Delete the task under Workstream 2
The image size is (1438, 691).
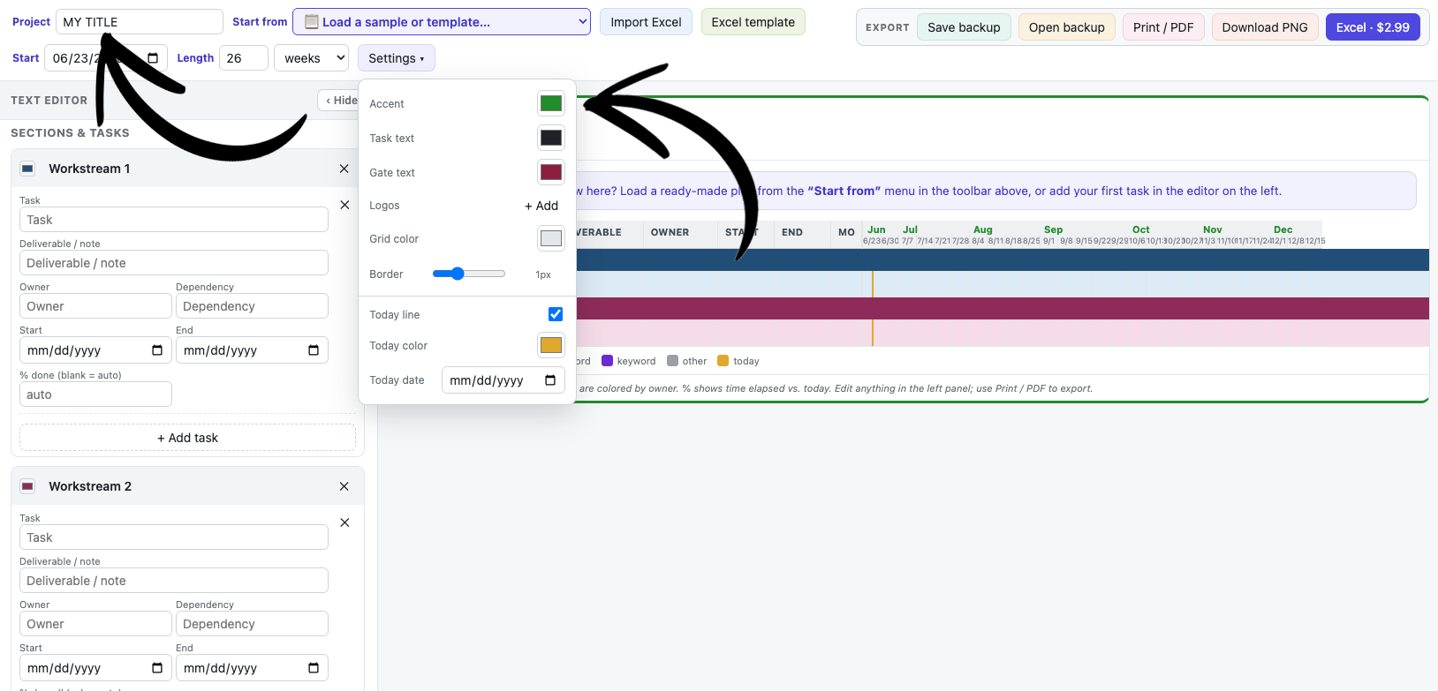pos(345,522)
